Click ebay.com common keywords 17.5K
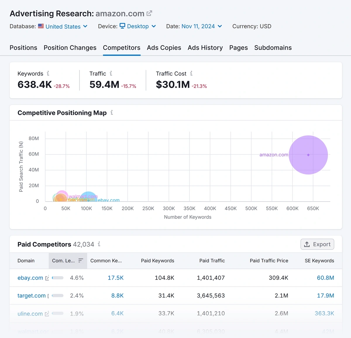 (116, 278)
